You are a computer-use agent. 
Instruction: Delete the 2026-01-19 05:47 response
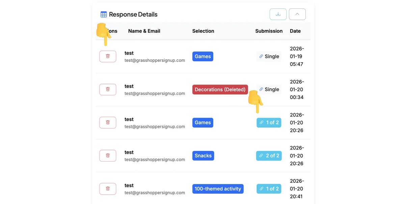pos(108,56)
